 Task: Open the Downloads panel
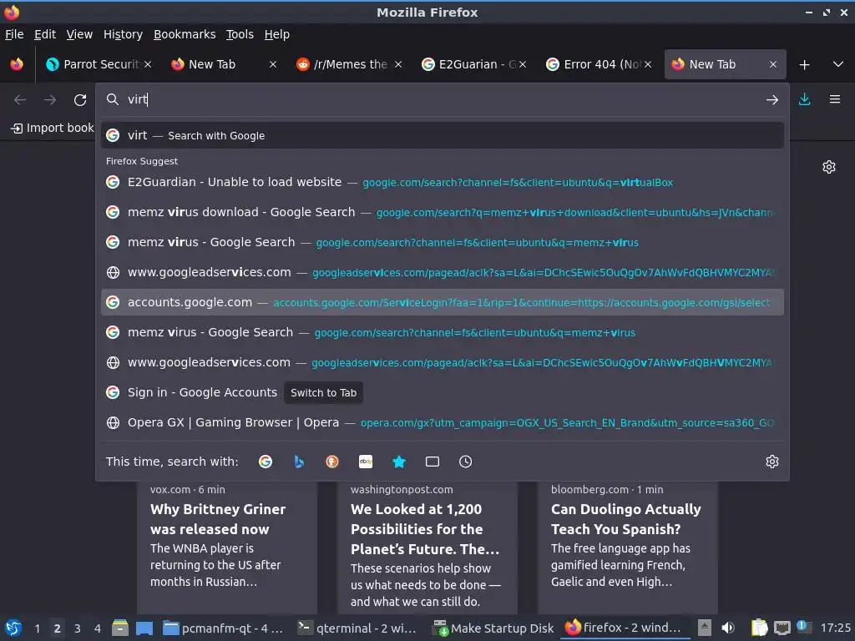point(804,99)
